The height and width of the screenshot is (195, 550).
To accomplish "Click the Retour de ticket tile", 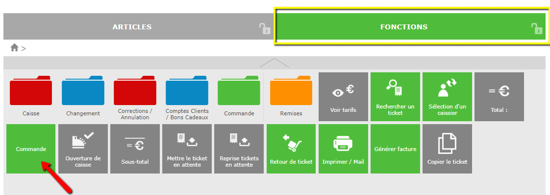I will point(291,149).
